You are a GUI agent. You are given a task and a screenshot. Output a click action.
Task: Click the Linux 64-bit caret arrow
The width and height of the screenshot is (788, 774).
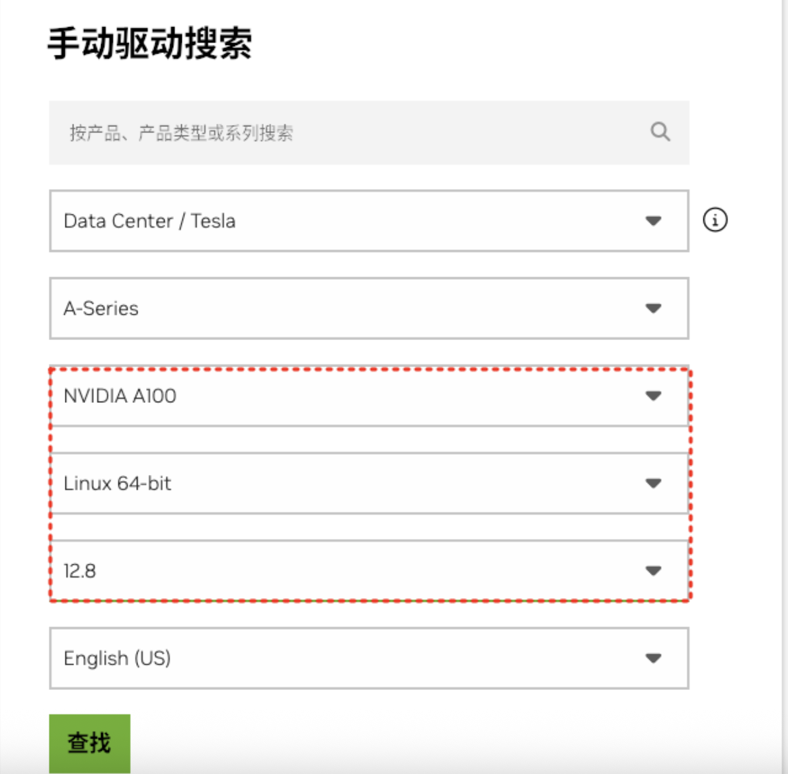coord(653,484)
